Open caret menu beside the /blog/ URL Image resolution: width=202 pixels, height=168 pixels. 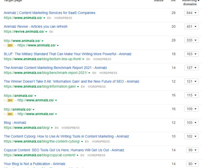coord(52,128)
